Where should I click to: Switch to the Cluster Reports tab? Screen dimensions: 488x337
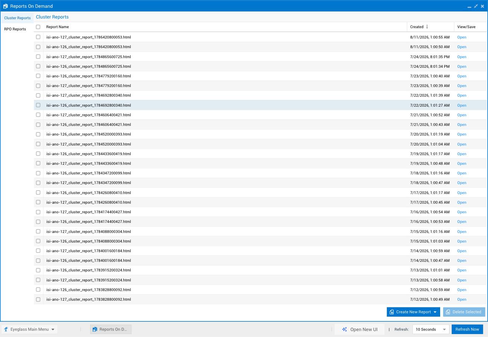pyautogui.click(x=17, y=18)
